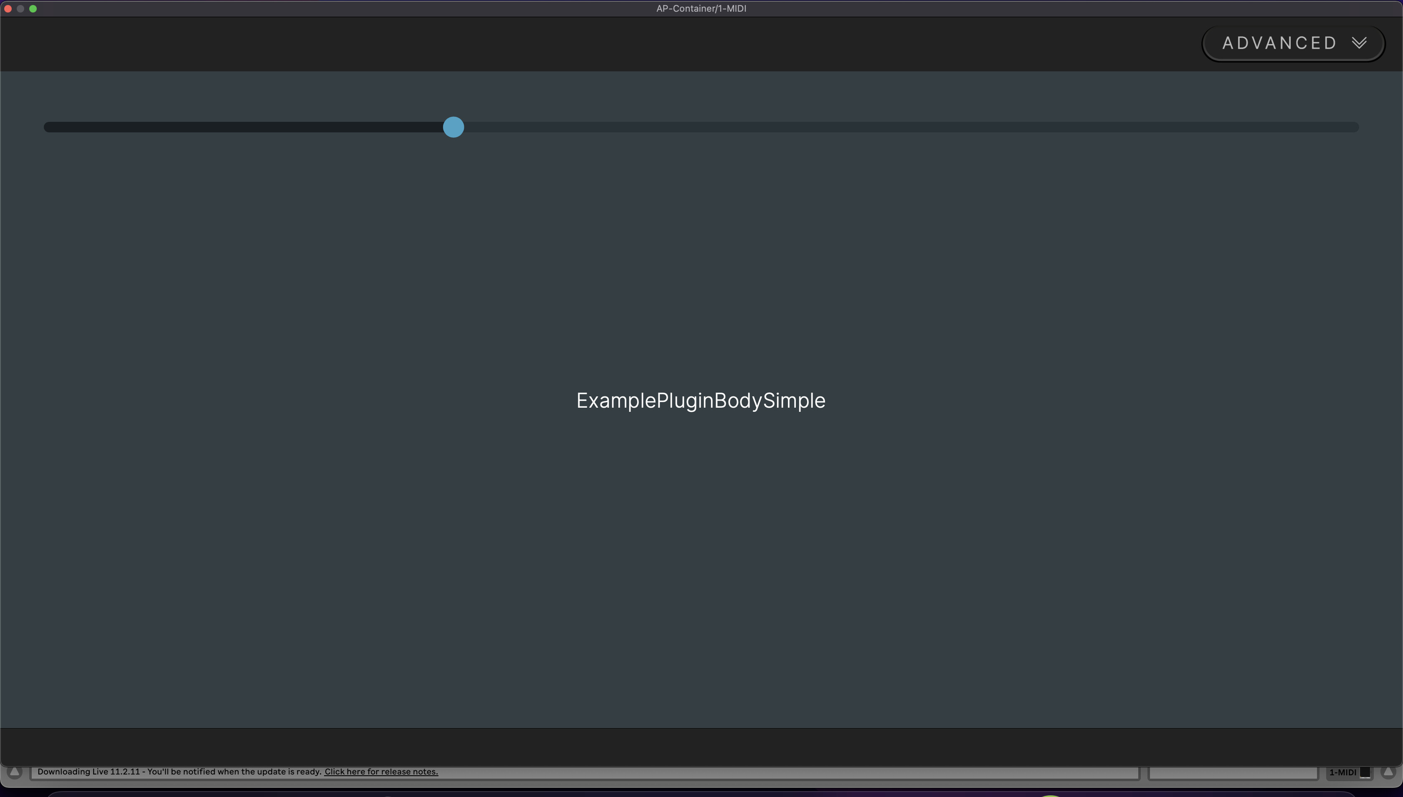The height and width of the screenshot is (797, 1403).
Task: Close the AP-Container window with red button
Action: pos(8,8)
